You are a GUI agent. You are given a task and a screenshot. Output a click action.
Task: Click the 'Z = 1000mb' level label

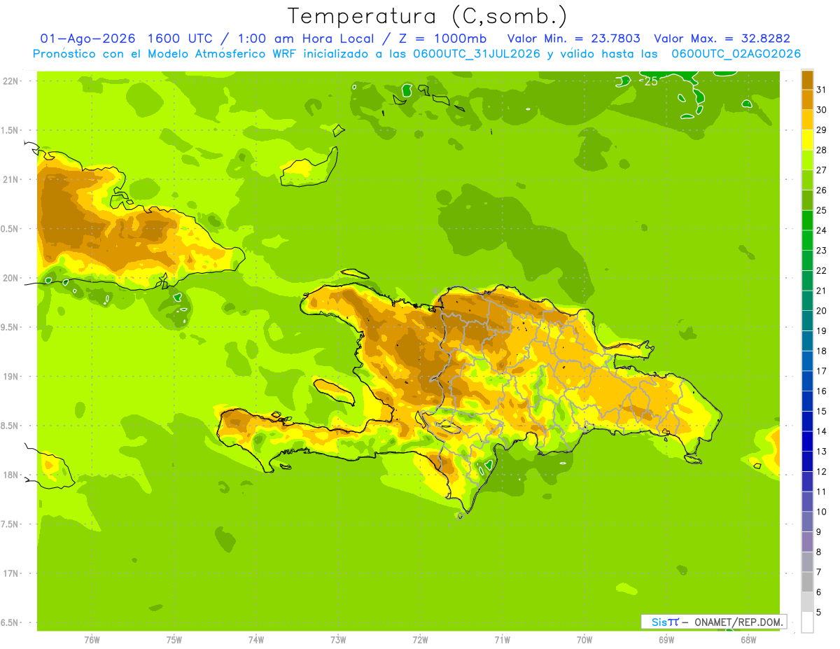tap(444, 39)
